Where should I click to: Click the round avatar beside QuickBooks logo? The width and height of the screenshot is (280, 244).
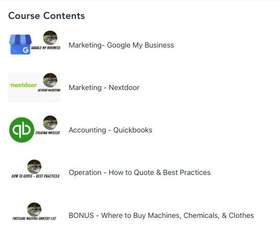[50, 123]
